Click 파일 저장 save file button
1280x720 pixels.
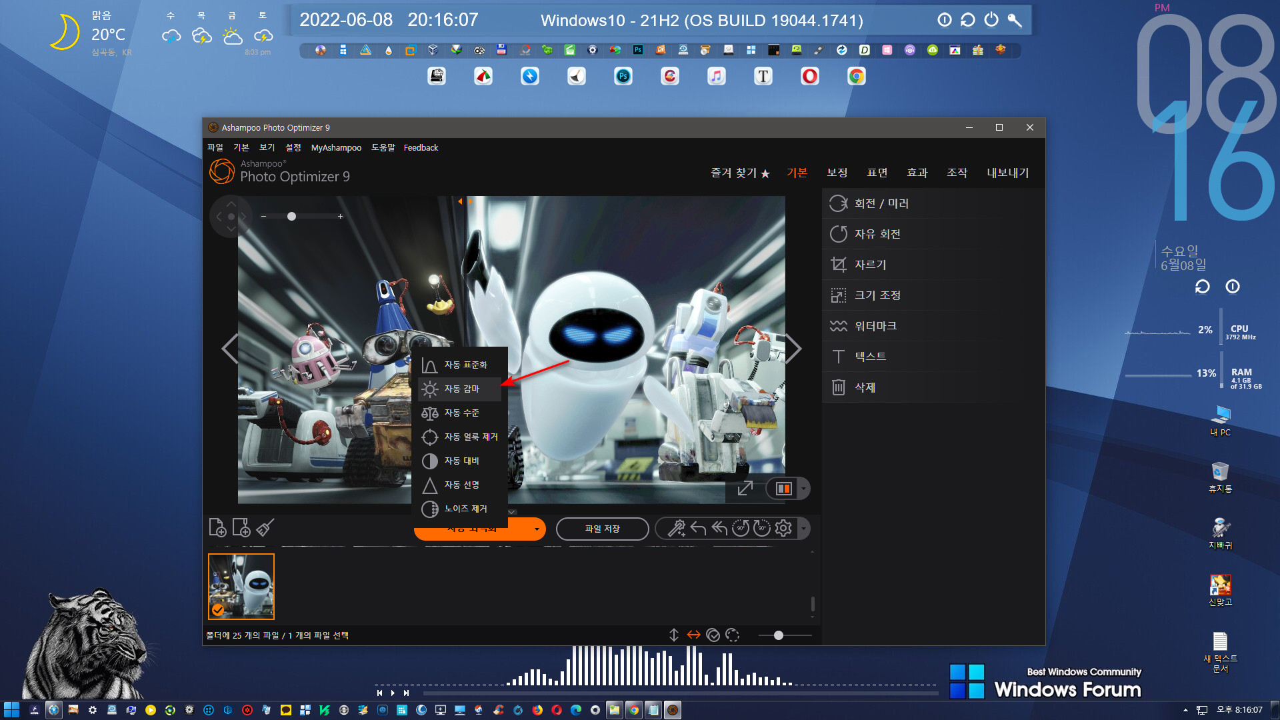click(x=602, y=529)
